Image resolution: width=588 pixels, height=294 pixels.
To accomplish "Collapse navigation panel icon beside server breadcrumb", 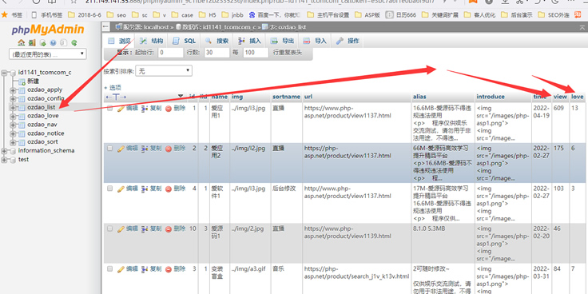I will (x=105, y=27).
